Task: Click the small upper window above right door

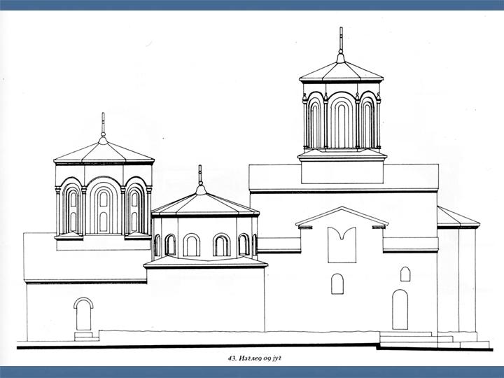Action: 405,274
